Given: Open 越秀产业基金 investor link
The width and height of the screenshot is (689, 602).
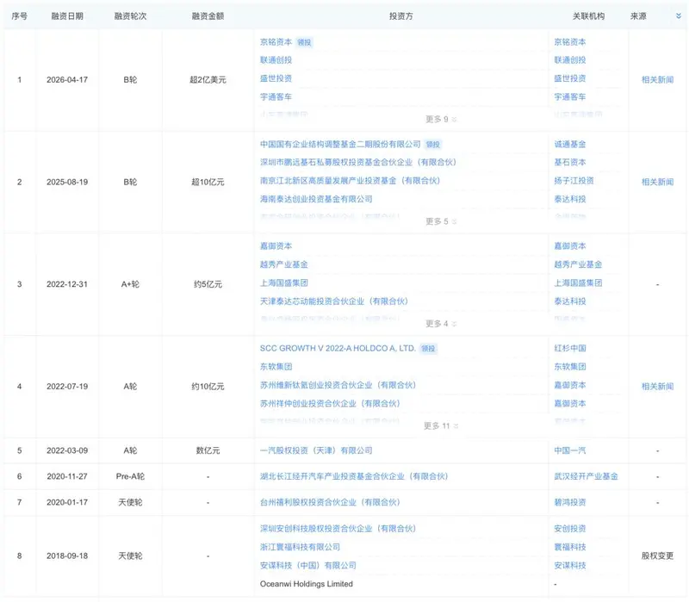Looking at the screenshot, I should pyautogui.click(x=284, y=264).
